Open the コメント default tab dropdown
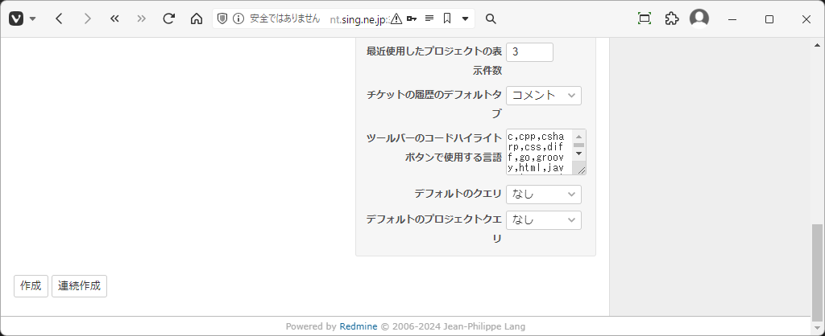 (544, 96)
